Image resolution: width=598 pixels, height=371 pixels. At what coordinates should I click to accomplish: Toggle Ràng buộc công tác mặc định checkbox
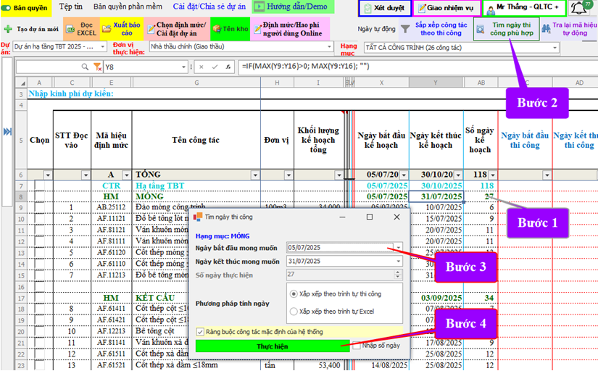tap(200, 331)
